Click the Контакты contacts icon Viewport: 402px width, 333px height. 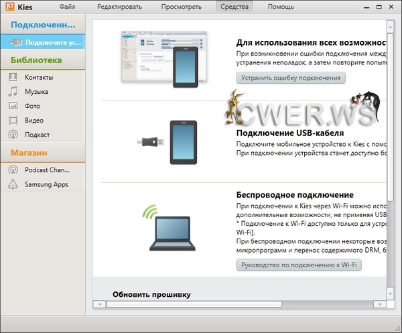pyautogui.click(x=13, y=77)
